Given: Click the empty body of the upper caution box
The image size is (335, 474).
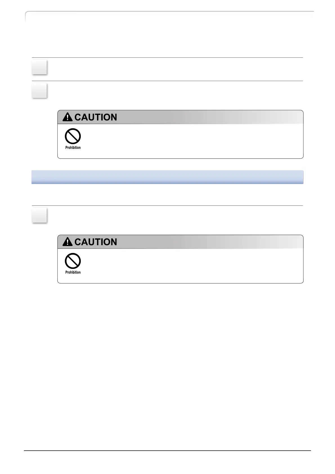Looking at the screenshot, I should 191,141.
